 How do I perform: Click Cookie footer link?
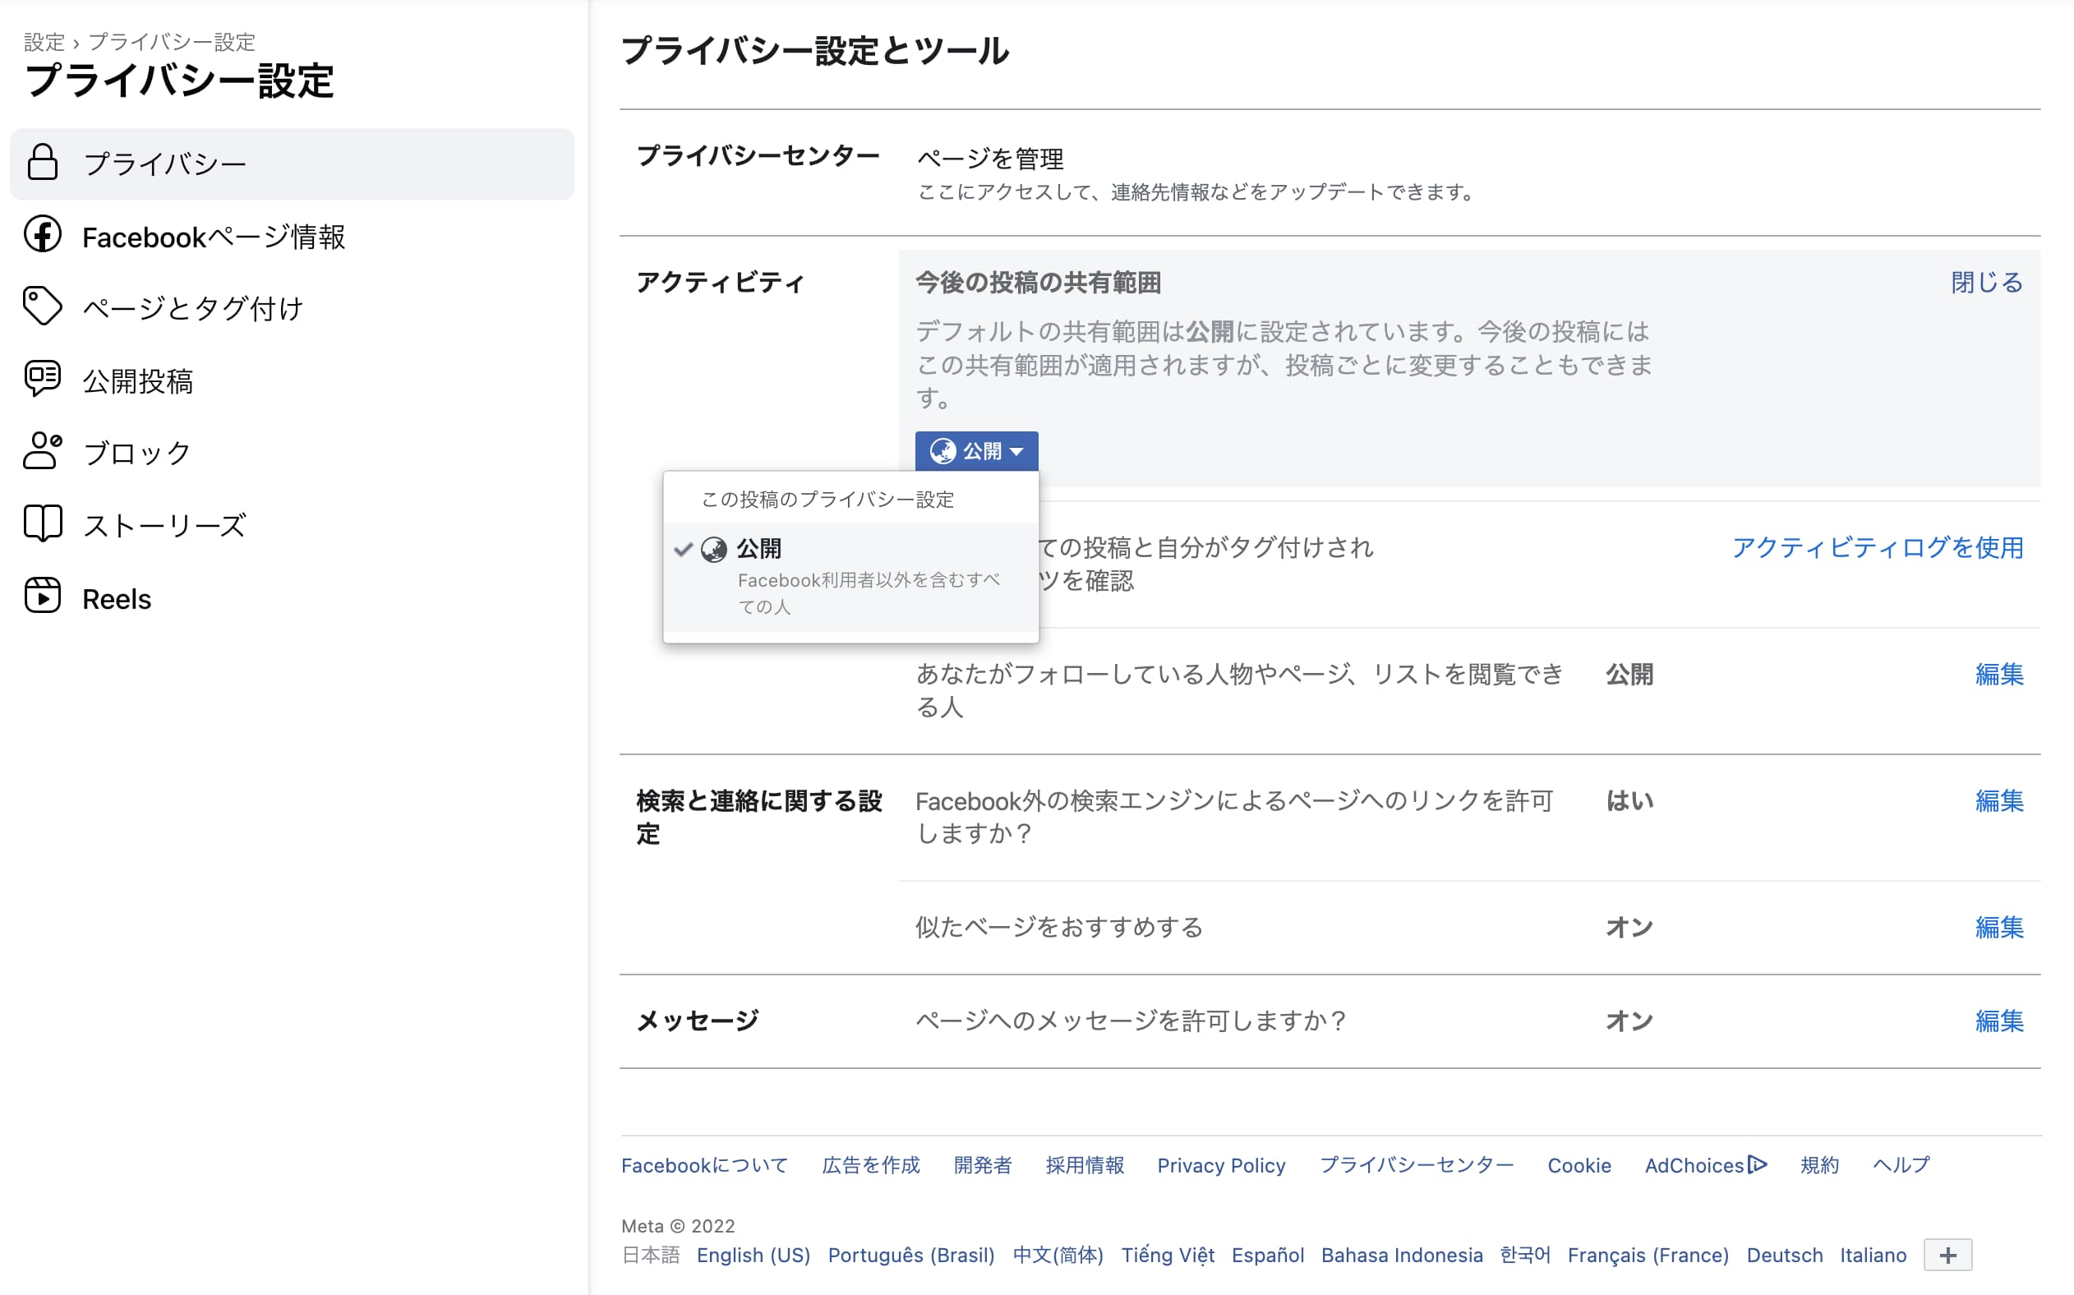pyautogui.click(x=1579, y=1165)
